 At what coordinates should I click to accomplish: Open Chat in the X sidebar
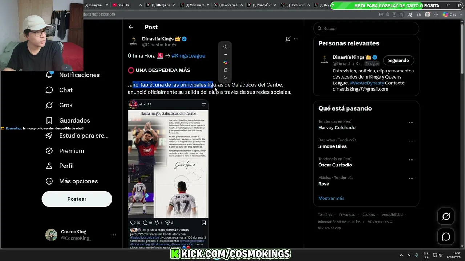(59, 90)
